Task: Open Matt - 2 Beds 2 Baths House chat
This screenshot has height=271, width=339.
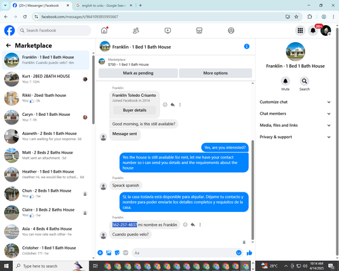Action: pos(46,155)
